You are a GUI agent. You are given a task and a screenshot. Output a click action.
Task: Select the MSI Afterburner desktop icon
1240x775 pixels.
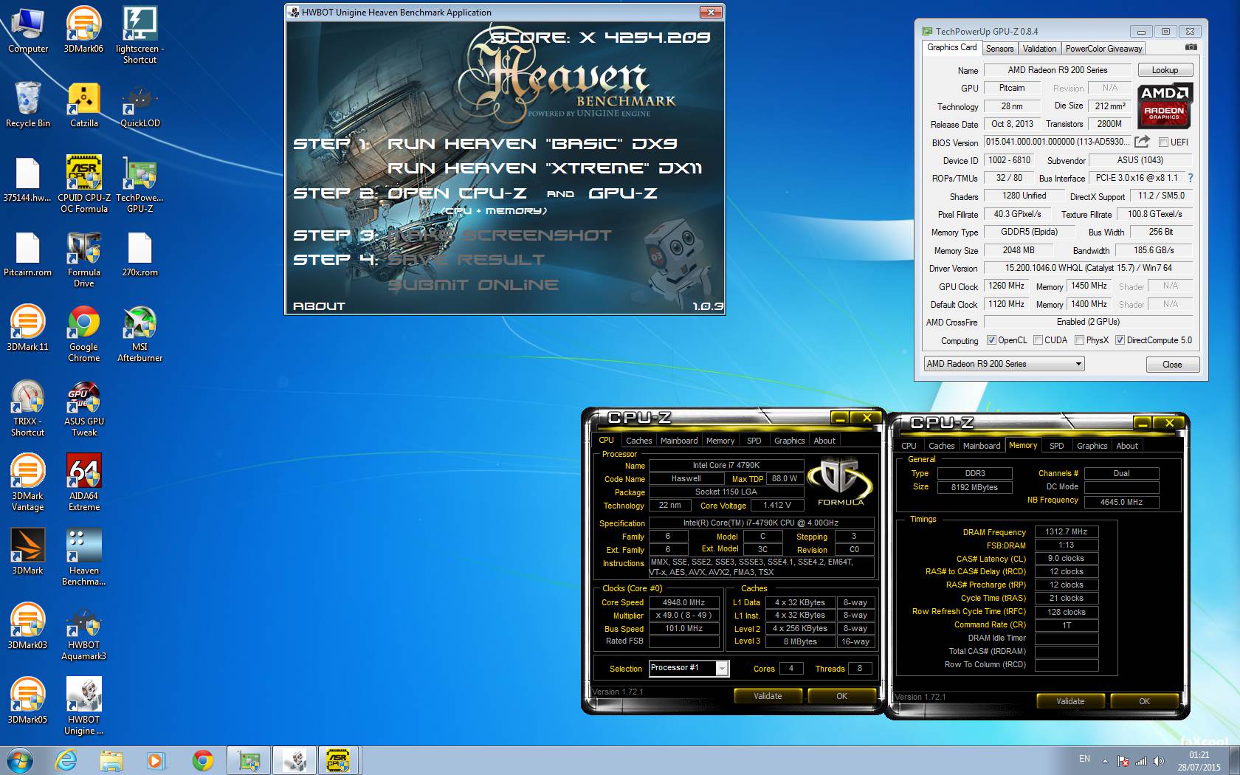139,334
